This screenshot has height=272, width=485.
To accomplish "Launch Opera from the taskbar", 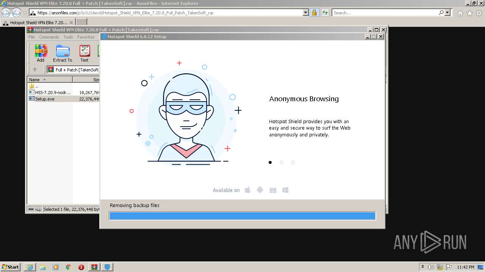I will (81, 267).
